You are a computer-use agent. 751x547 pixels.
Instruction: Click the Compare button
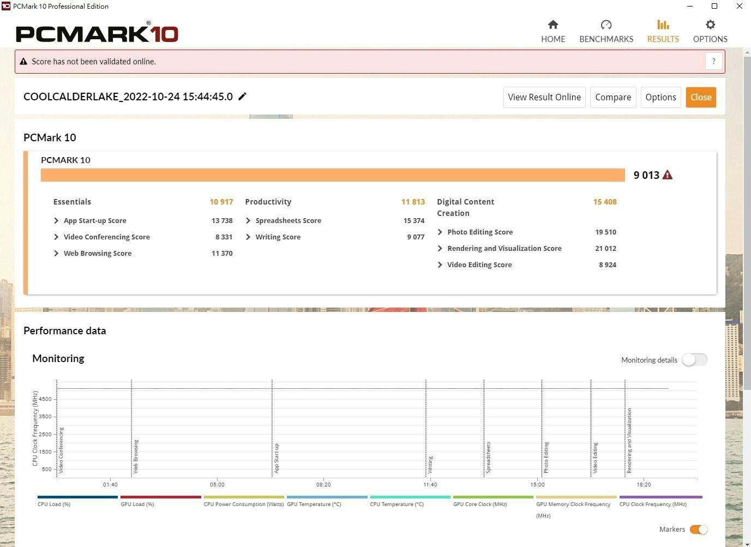613,98
